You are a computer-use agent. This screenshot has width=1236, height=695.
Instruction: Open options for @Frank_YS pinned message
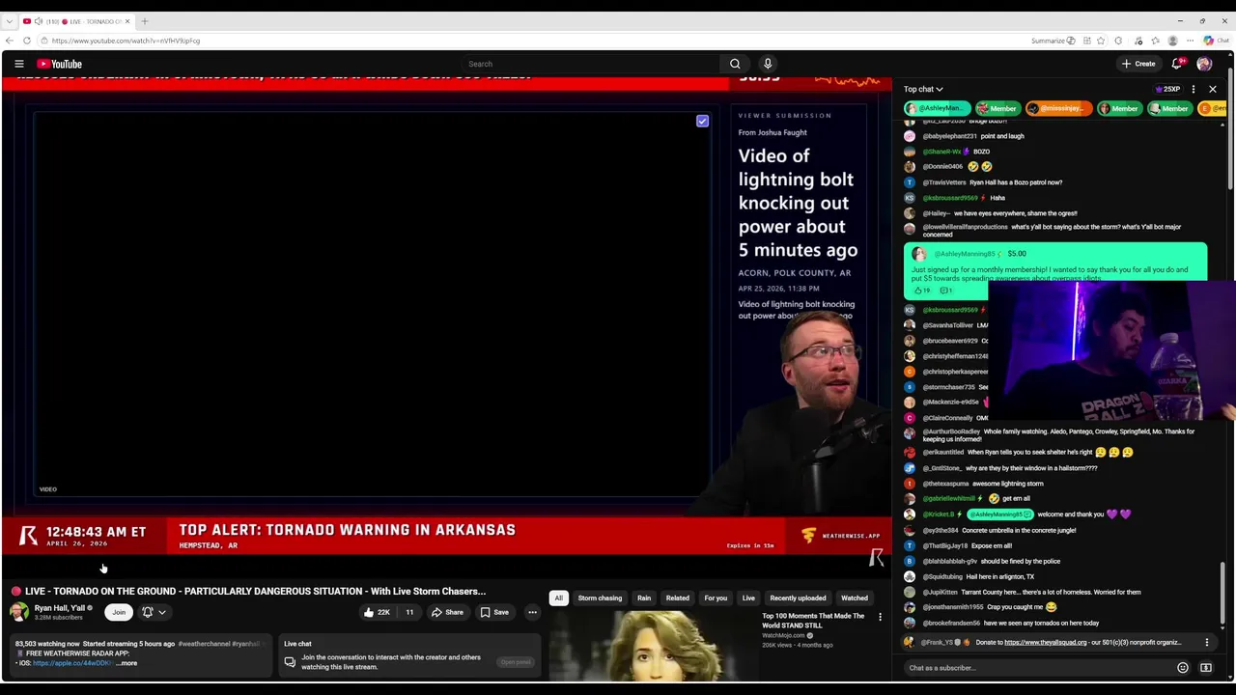point(1206,642)
